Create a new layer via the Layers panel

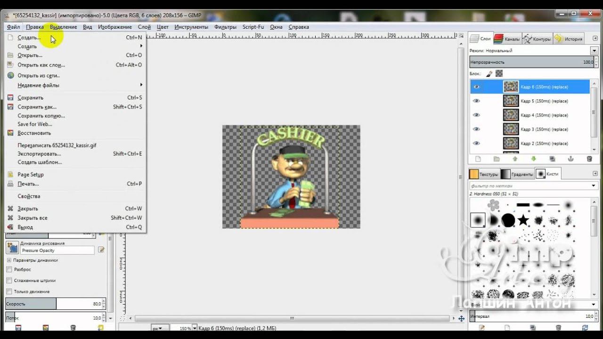478,159
